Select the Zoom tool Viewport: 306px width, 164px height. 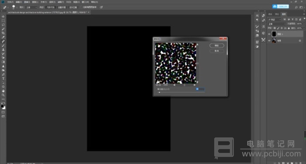3,95
